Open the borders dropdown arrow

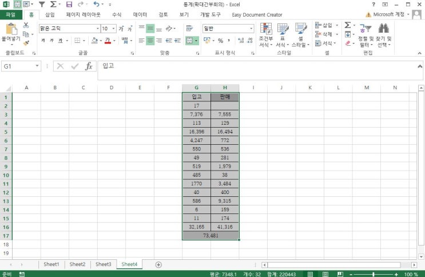coord(84,41)
